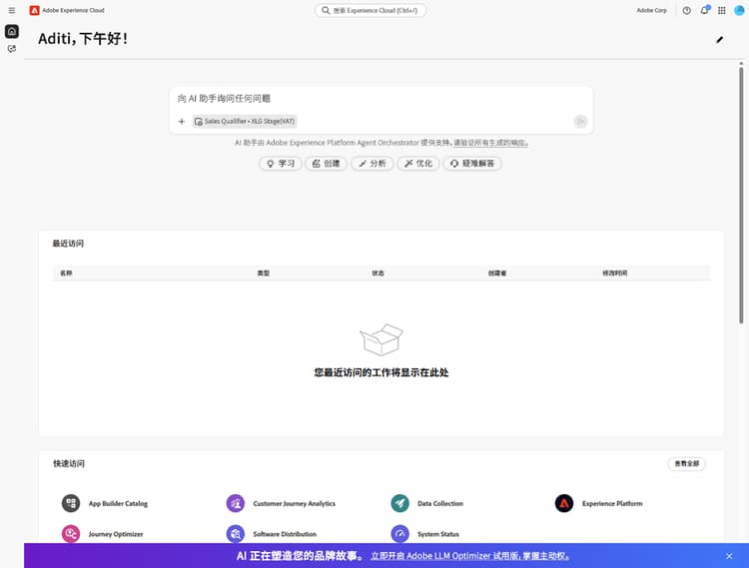Click the App Builder Catalog label
Viewport: 749px width, 568px height.
point(118,503)
